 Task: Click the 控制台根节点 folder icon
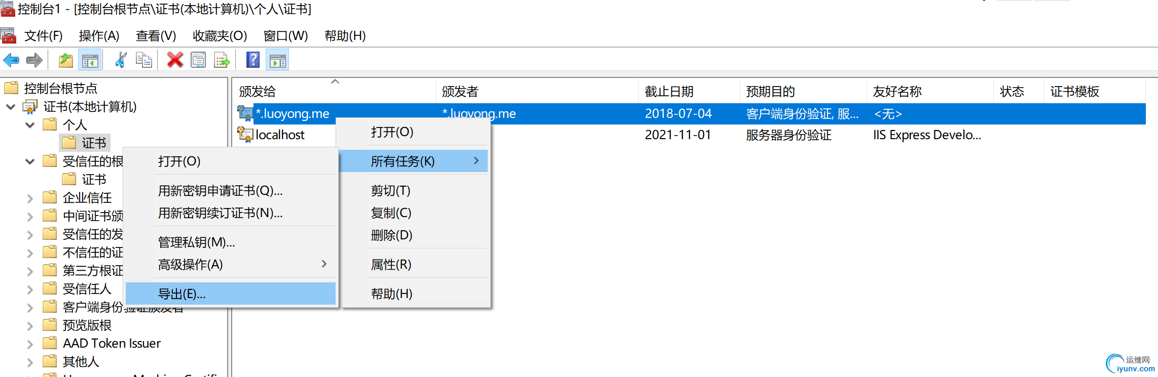click(x=11, y=88)
